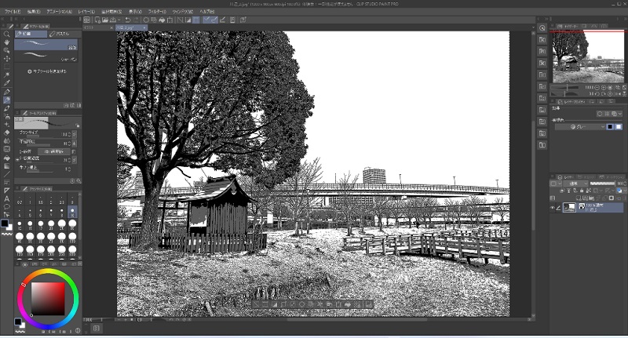Screen dimensions: 628x338
Task: Click the サブツールを追加する button
Action: [x=47, y=71]
